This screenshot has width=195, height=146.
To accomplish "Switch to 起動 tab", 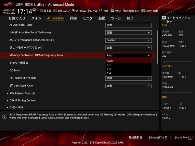I will 102,18.
